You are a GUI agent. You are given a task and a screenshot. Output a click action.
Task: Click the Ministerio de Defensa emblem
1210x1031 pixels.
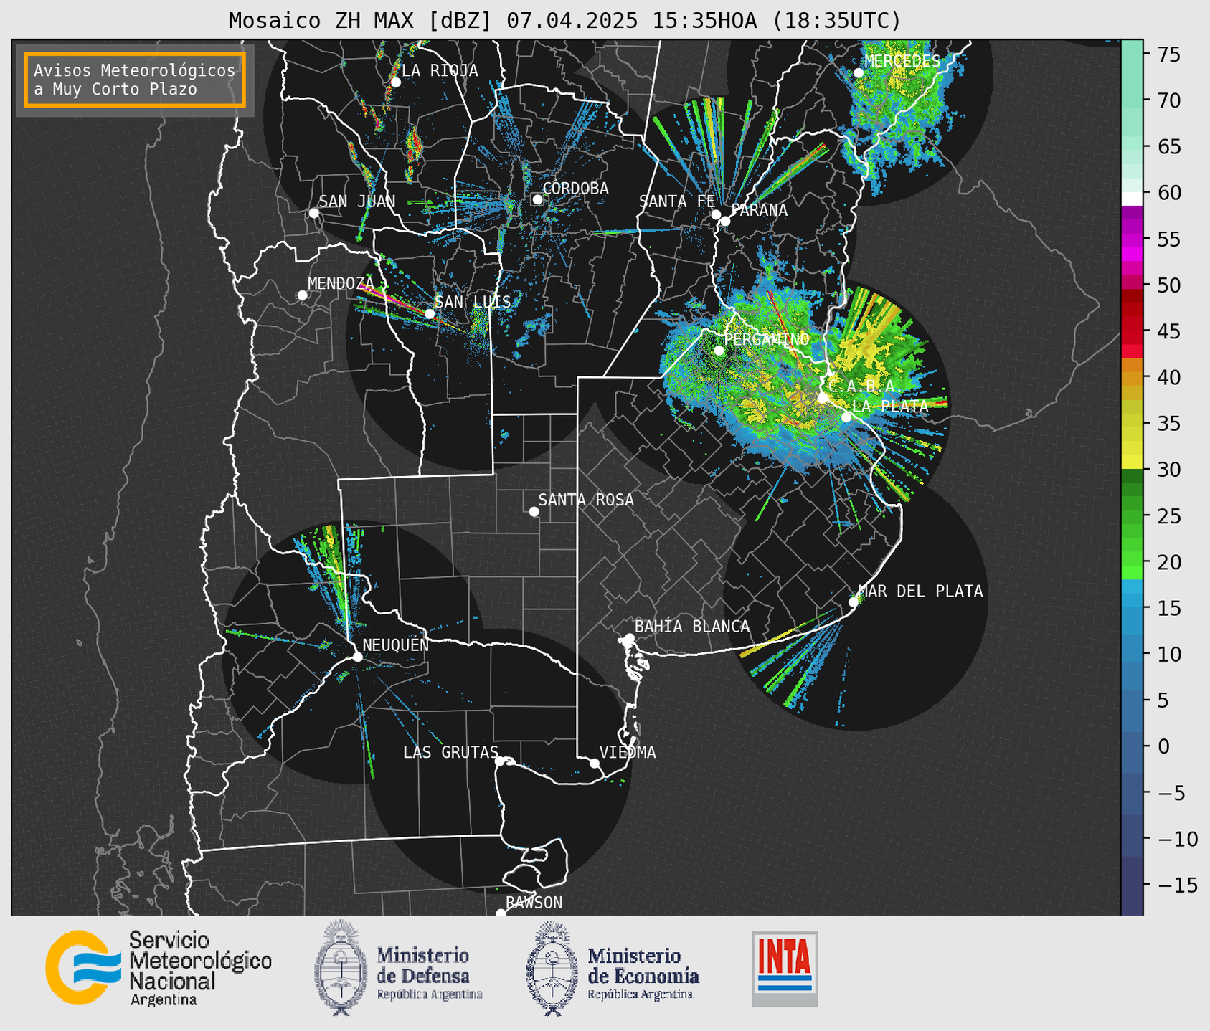coord(341,968)
